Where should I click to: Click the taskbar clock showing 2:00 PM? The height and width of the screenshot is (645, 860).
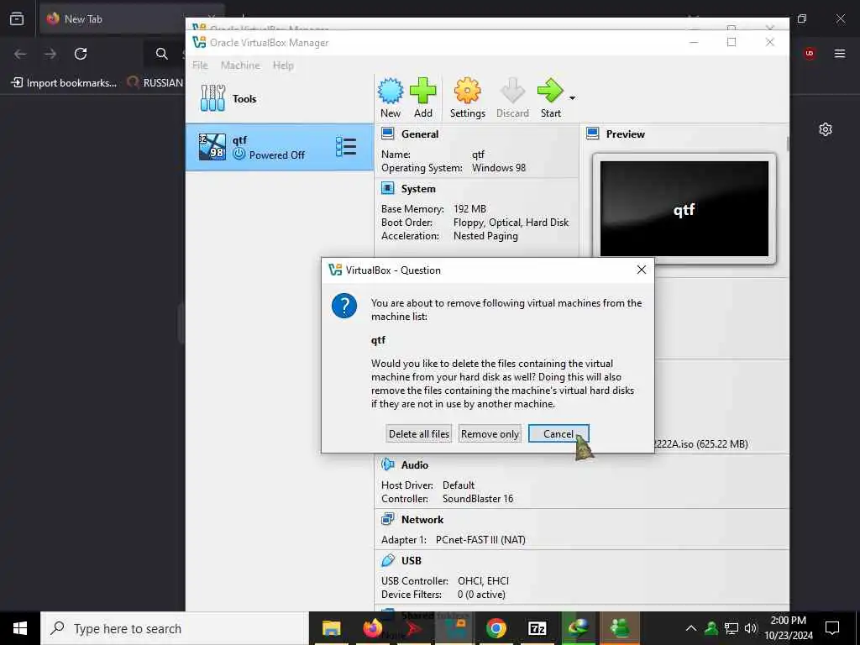788,628
